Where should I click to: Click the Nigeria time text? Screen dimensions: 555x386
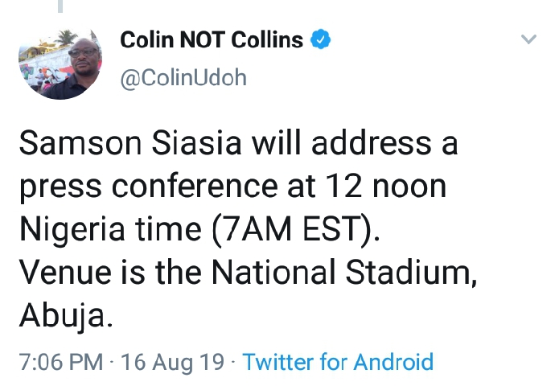(x=110, y=229)
